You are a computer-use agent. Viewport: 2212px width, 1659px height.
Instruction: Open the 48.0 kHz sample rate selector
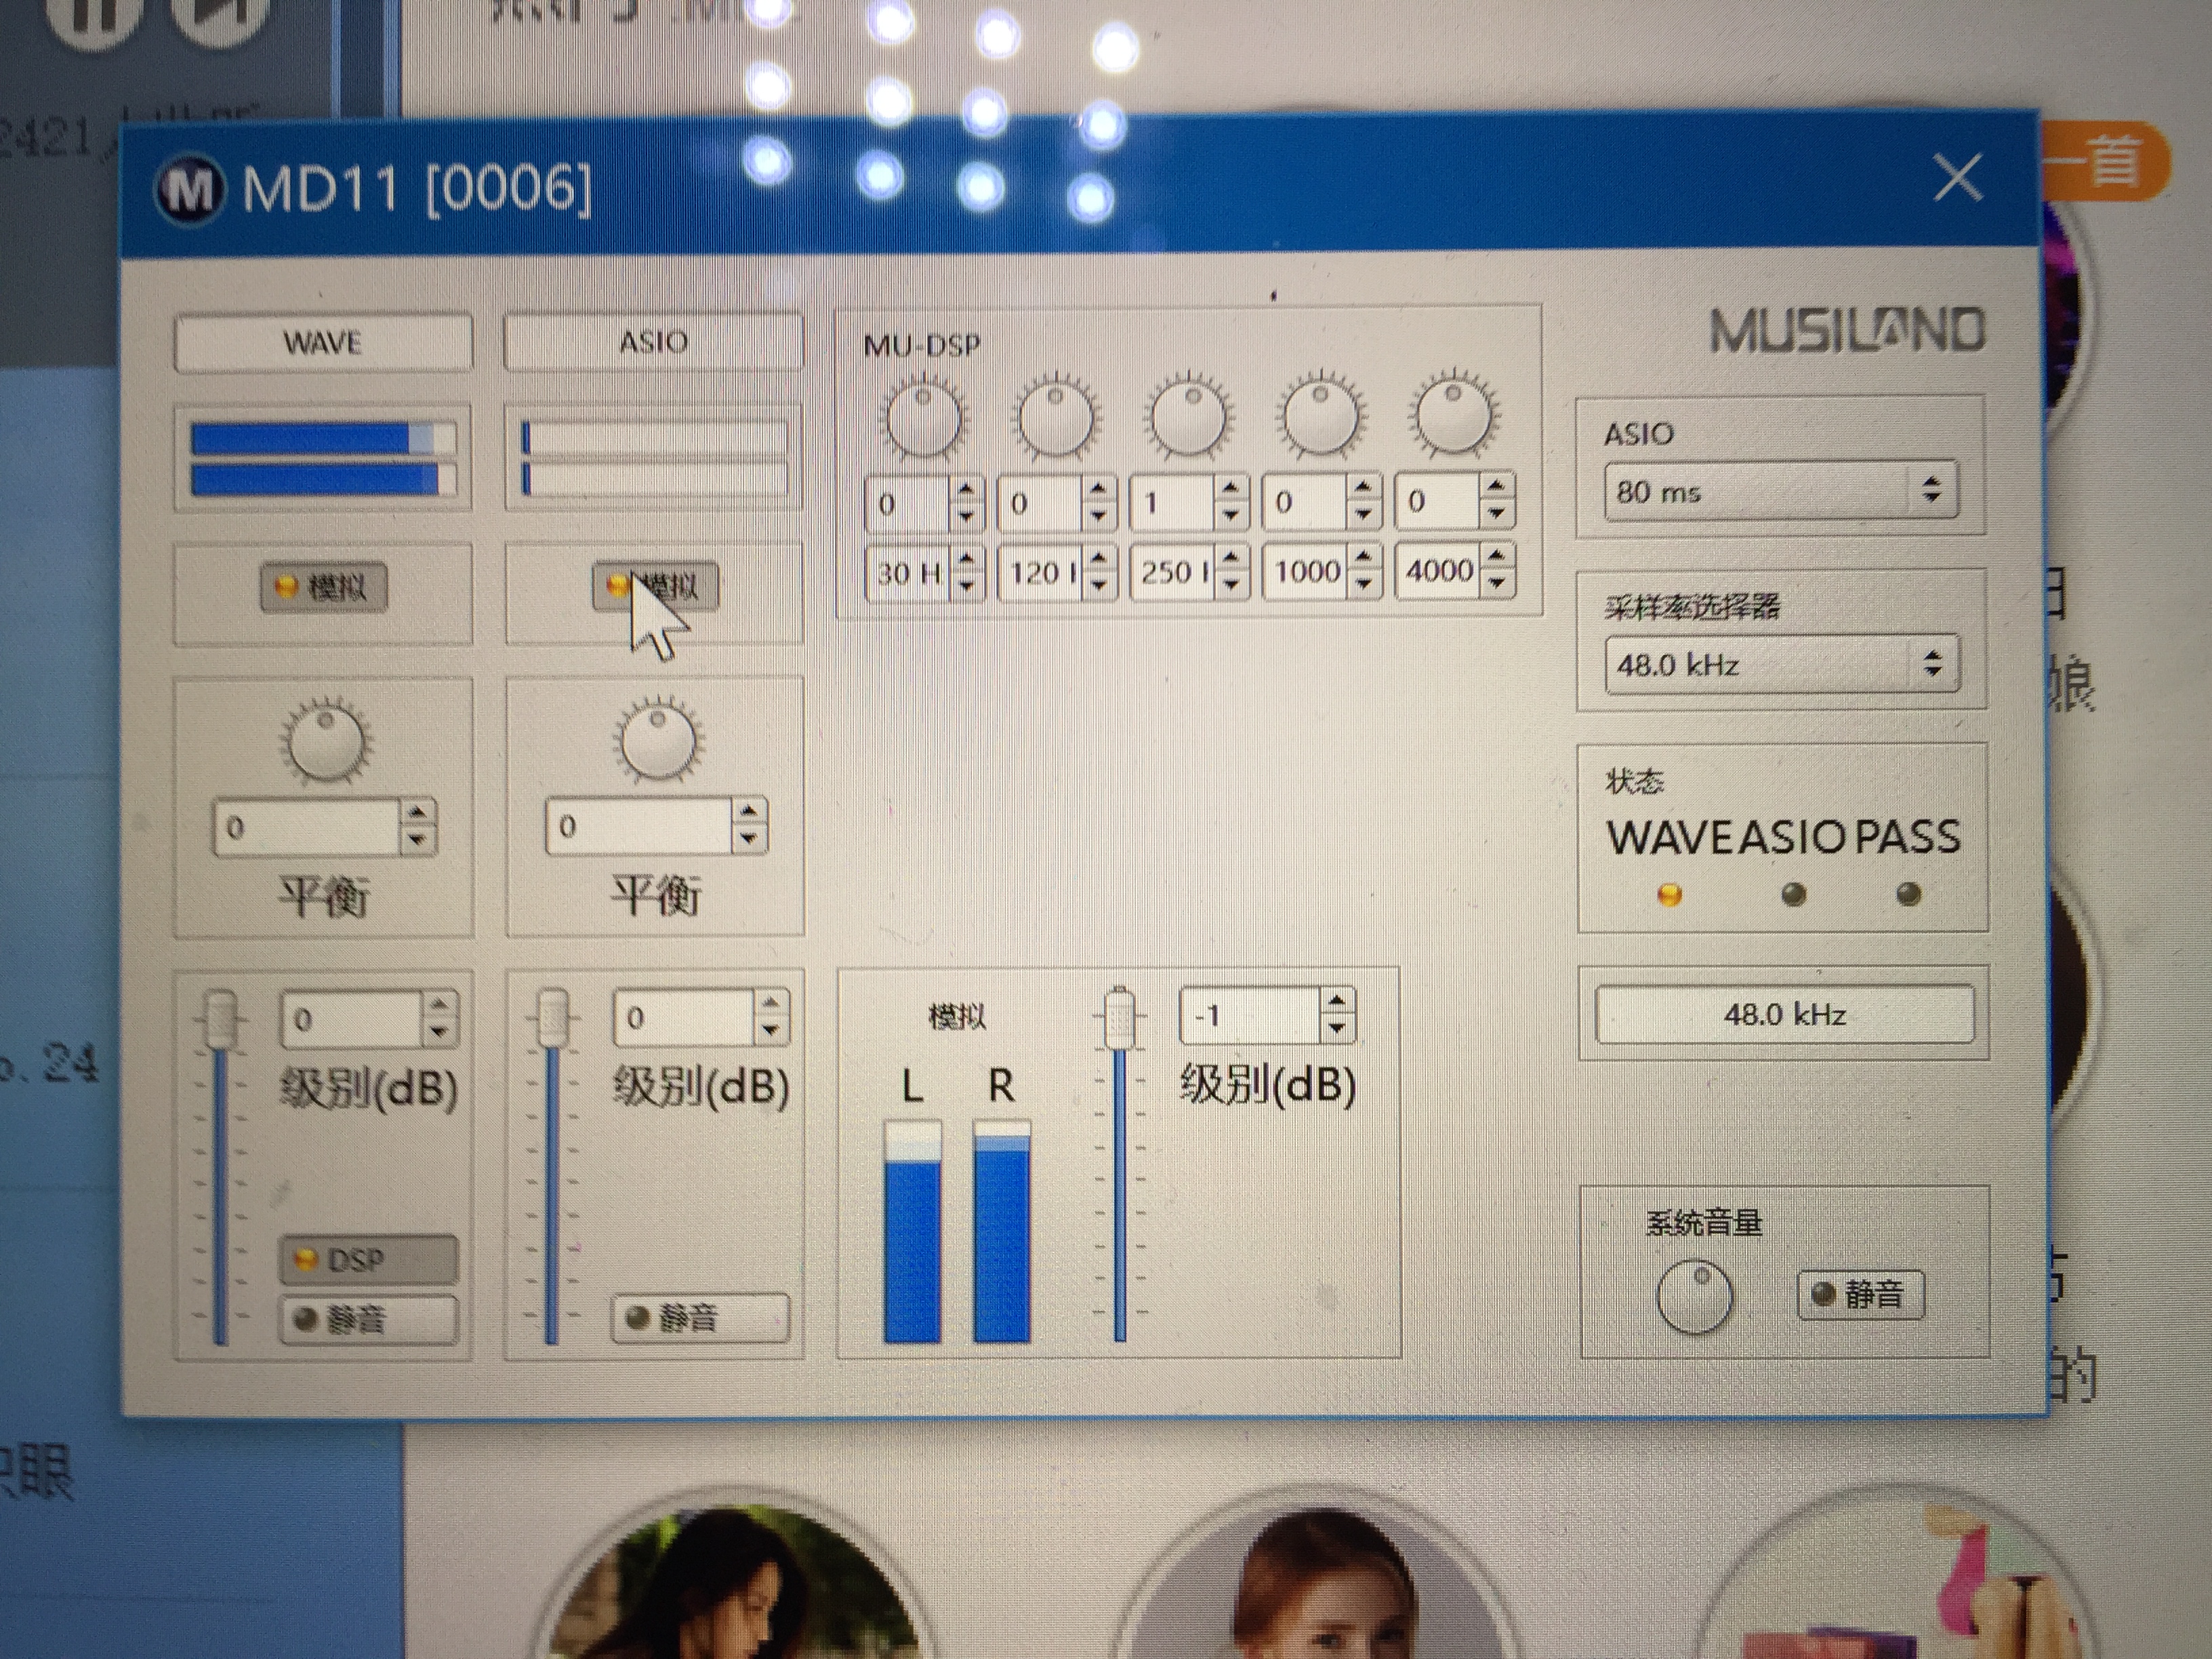point(1780,665)
